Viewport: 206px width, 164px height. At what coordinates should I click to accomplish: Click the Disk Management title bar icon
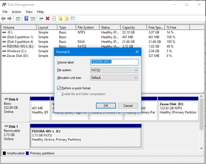[x=4, y=4]
